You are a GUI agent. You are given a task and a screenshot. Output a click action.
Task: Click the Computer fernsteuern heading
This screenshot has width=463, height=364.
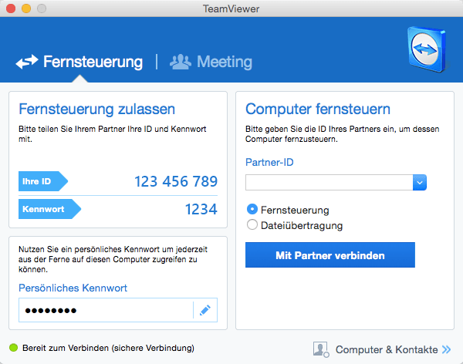point(318,110)
